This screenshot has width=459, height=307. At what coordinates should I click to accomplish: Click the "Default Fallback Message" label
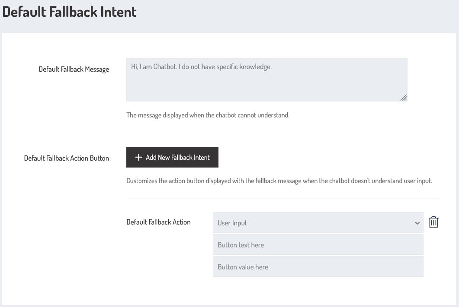74,69
